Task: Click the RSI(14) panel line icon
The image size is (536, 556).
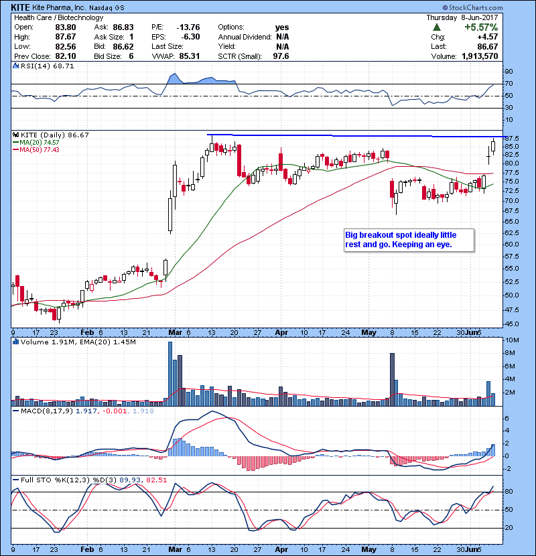Action: click(16, 66)
